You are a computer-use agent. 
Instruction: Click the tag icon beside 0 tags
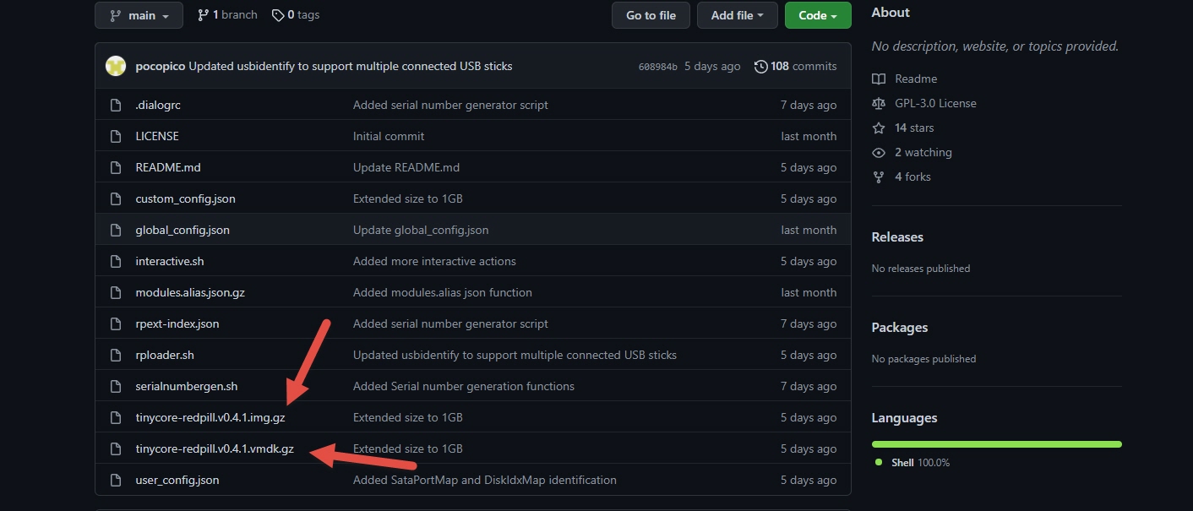[x=278, y=15]
